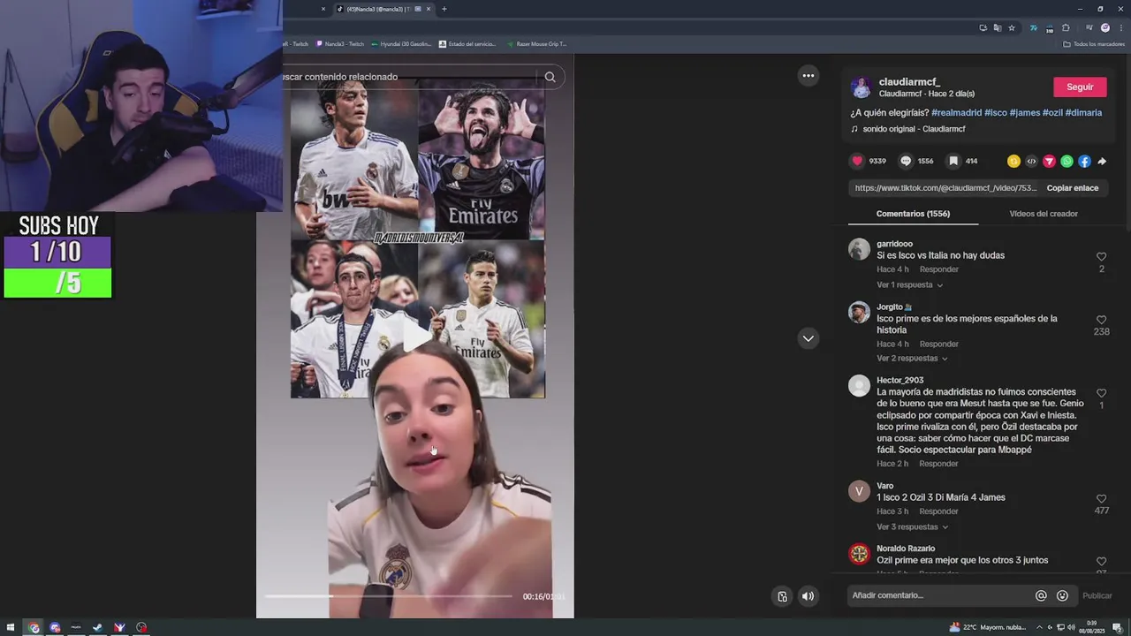The width and height of the screenshot is (1131, 636).
Task: Reply to Jorgito's comment
Action: coord(938,344)
